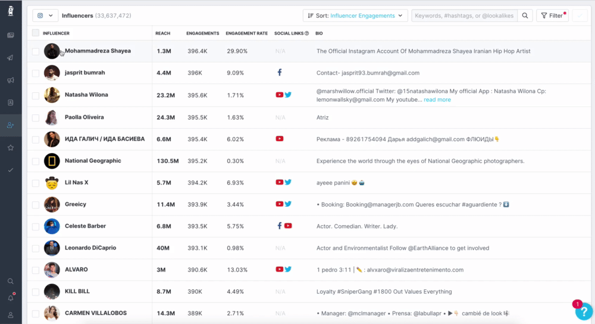The height and width of the screenshot is (324, 595).
Task: Click the 390K engagements value for KILL BILL
Action: click(195, 292)
